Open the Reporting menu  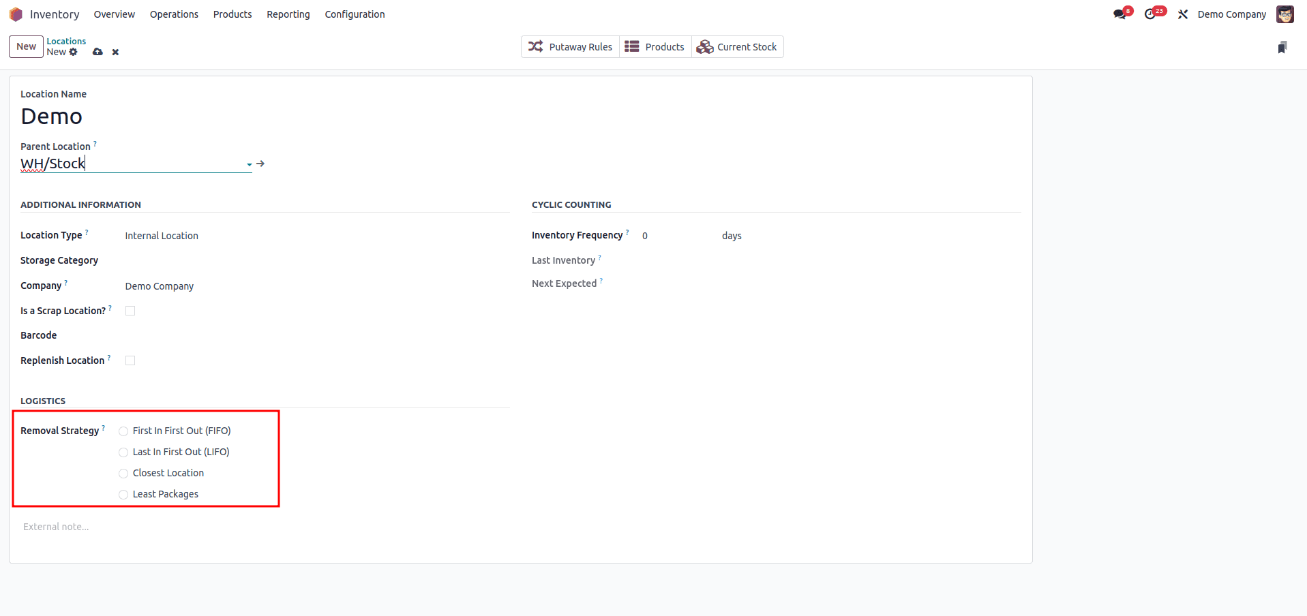(x=288, y=14)
